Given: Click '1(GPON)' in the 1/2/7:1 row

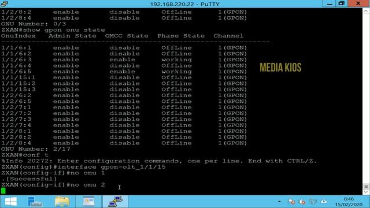Looking at the screenshot, I should [x=232, y=107].
